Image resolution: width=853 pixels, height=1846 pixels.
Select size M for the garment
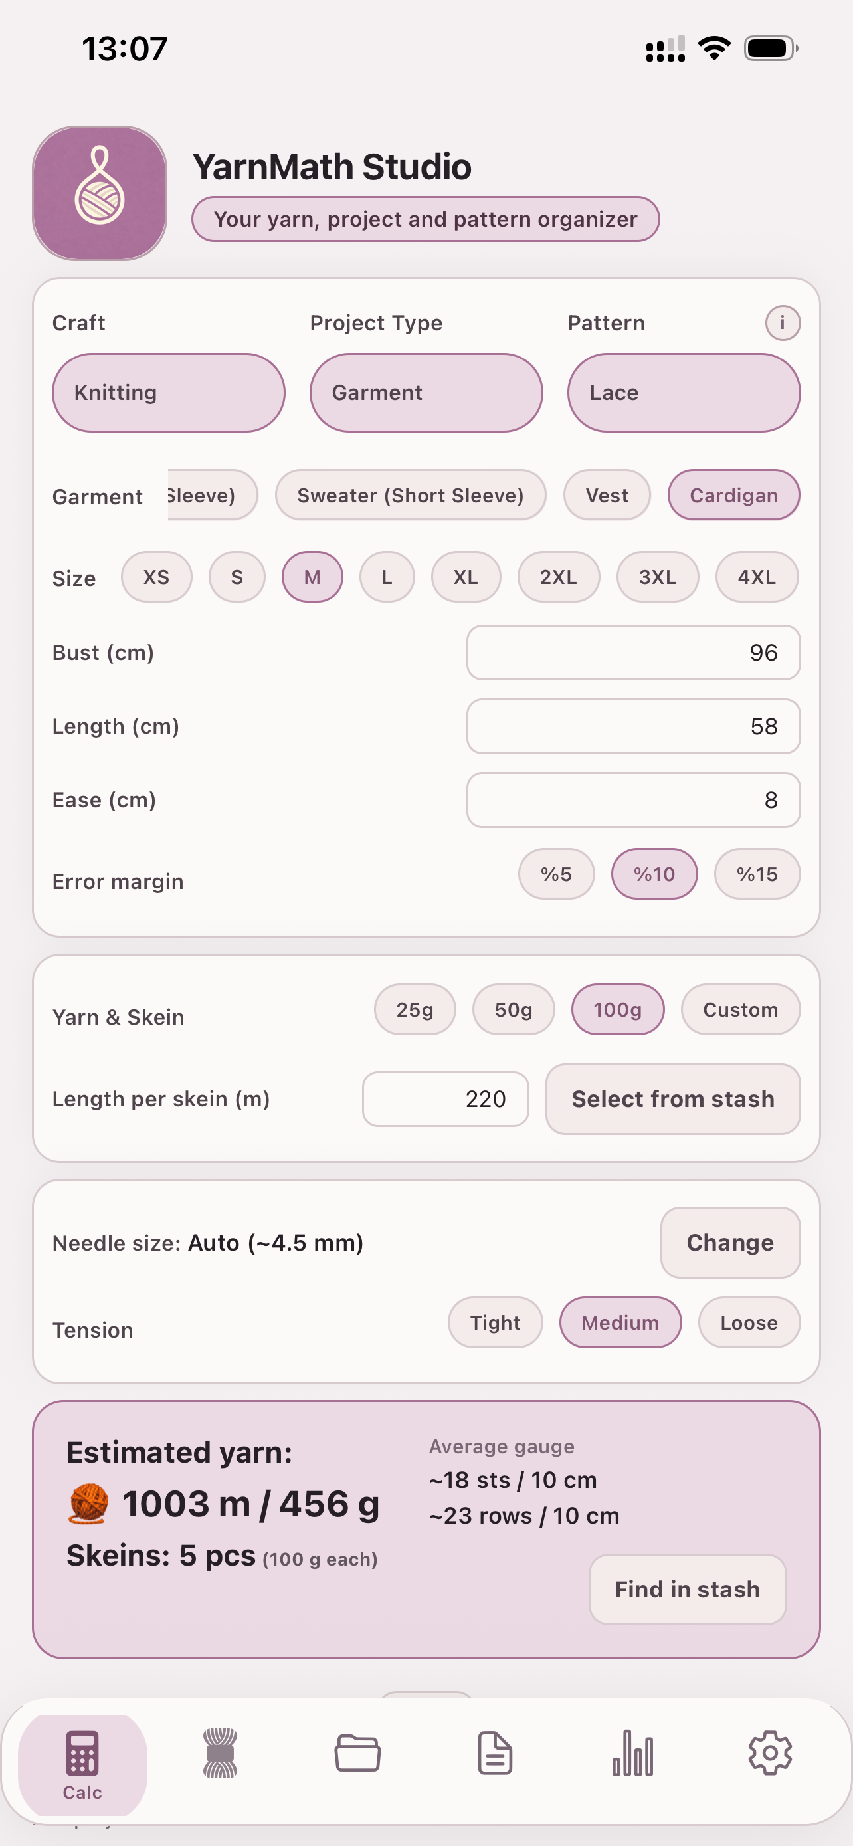[x=312, y=577]
